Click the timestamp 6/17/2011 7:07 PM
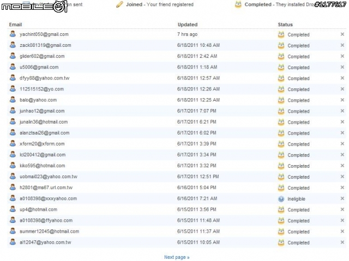This screenshot has height=261, width=349. click(x=196, y=111)
